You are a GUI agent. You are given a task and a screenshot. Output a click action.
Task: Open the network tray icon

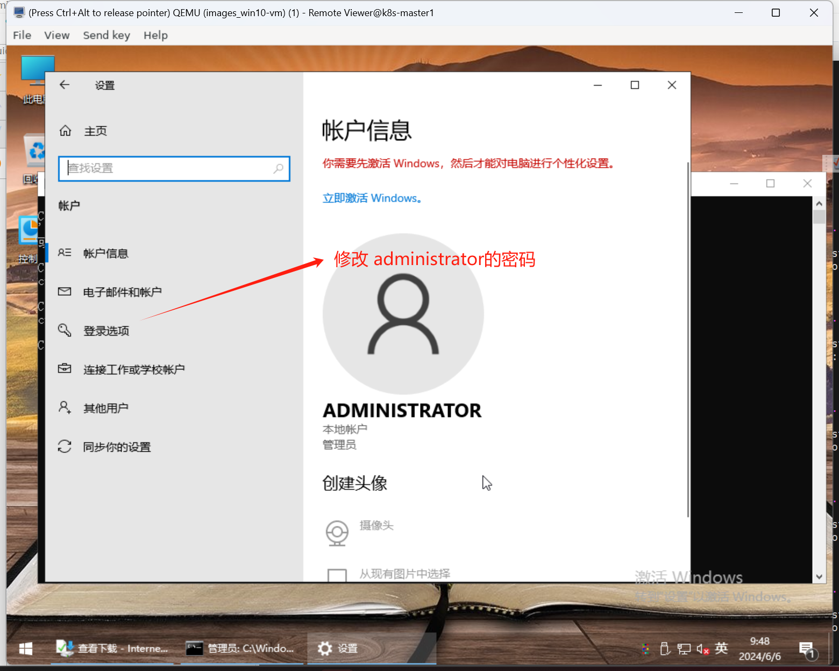[x=684, y=649]
